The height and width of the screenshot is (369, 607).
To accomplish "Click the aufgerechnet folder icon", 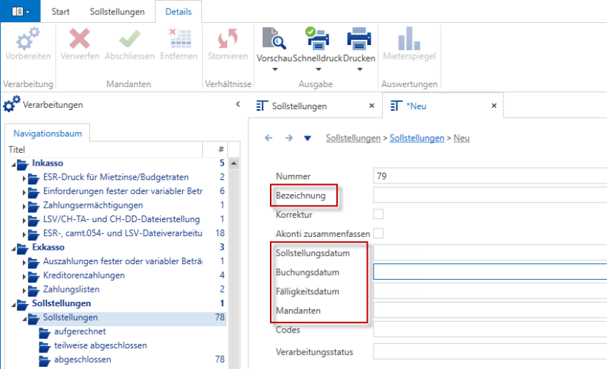I will point(44,333).
